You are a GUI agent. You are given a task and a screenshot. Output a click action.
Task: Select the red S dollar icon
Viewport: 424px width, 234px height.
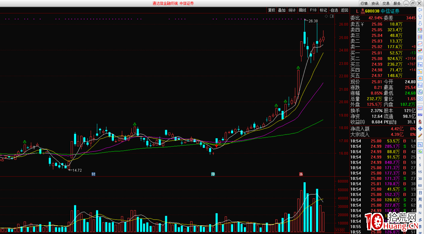pyautogui.click(x=420, y=121)
